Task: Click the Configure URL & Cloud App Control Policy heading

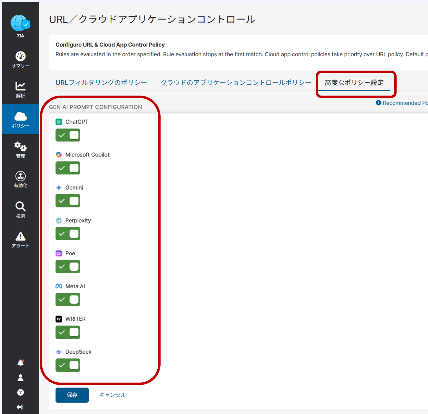Action: coord(110,45)
